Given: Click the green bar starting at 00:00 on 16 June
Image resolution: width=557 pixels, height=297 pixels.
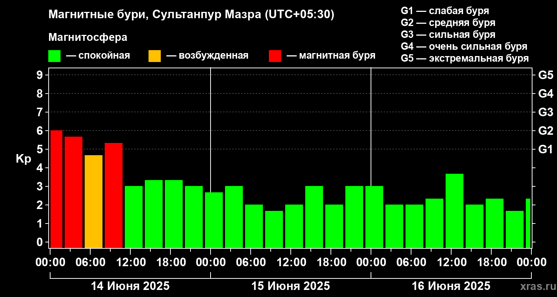Looking at the screenshot, I should pyautogui.click(x=374, y=217).
